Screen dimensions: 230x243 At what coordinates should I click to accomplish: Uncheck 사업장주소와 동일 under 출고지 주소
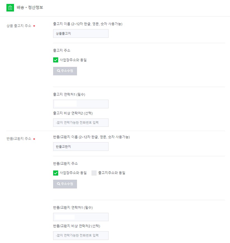(55, 60)
